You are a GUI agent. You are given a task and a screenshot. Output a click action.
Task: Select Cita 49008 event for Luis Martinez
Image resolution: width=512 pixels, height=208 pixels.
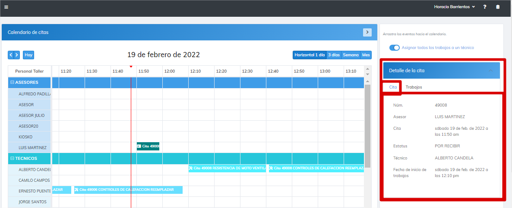click(148, 147)
